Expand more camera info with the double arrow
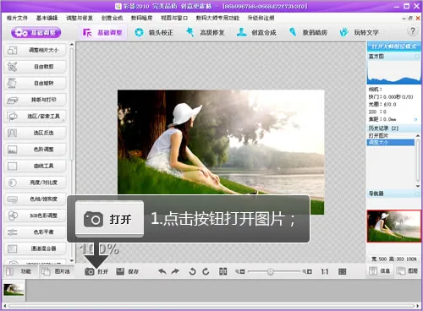The height and width of the screenshot is (311, 423). (x=415, y=119)
